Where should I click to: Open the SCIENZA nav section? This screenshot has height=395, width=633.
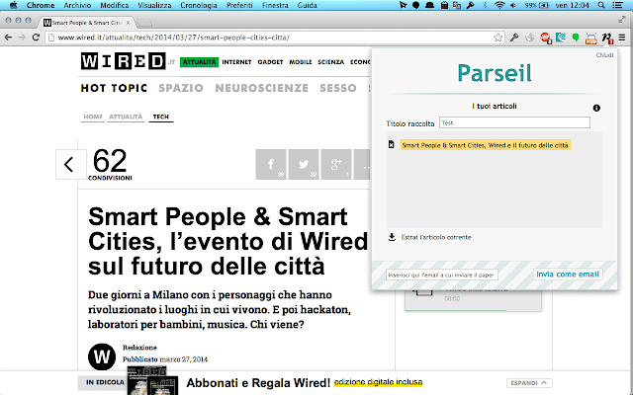[x=330, y=62]
